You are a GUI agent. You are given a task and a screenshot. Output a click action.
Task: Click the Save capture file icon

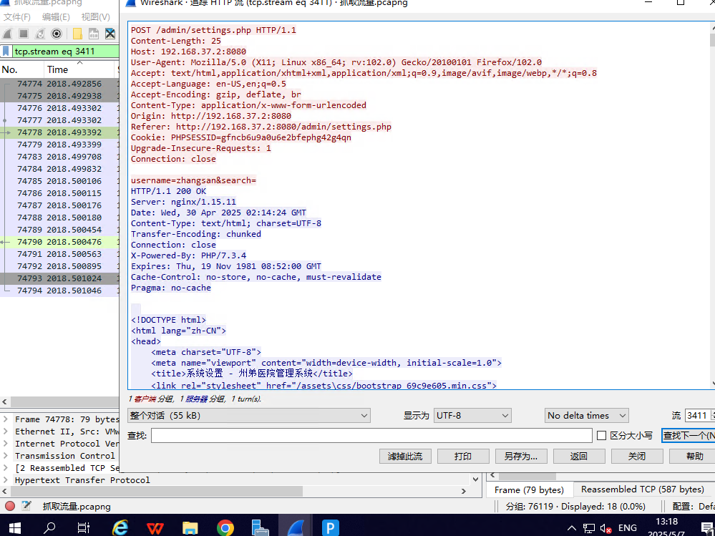click(94, 34)
